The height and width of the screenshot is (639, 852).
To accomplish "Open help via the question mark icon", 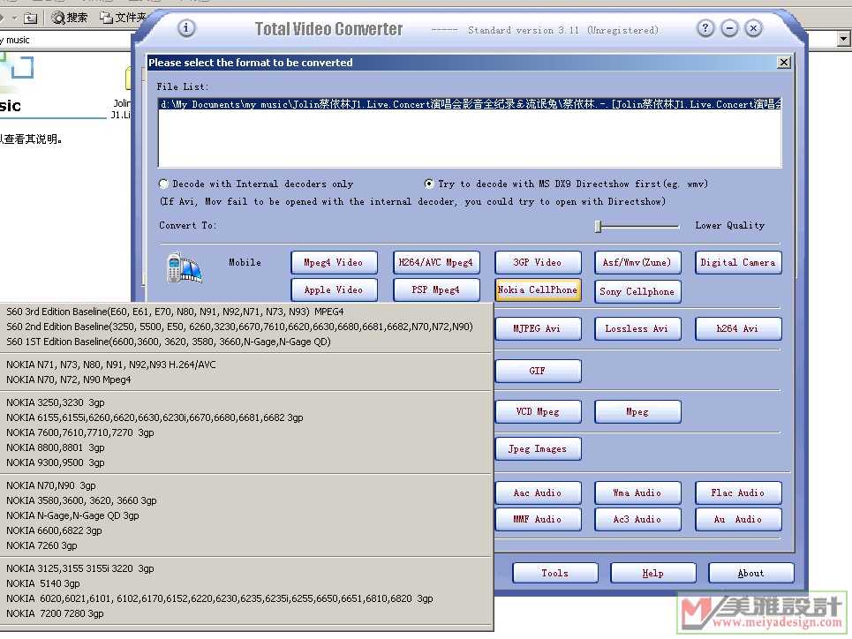I will 705,28.
